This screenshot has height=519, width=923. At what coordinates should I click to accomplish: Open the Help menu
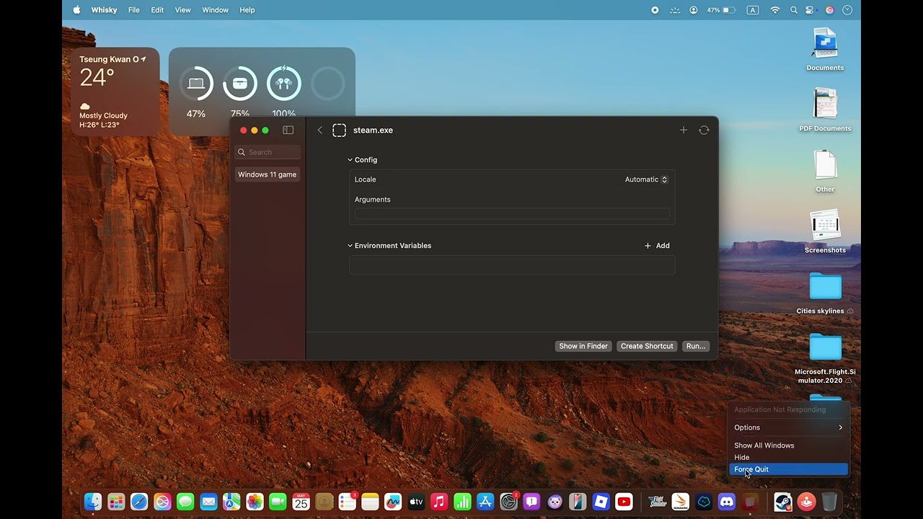tap(247, 10)
